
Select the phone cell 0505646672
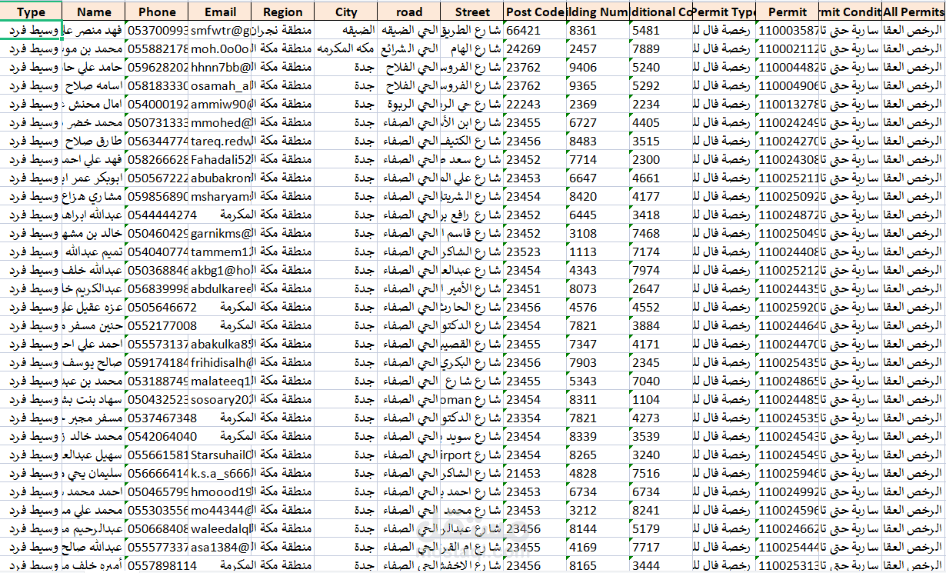(x=157, y=307)
